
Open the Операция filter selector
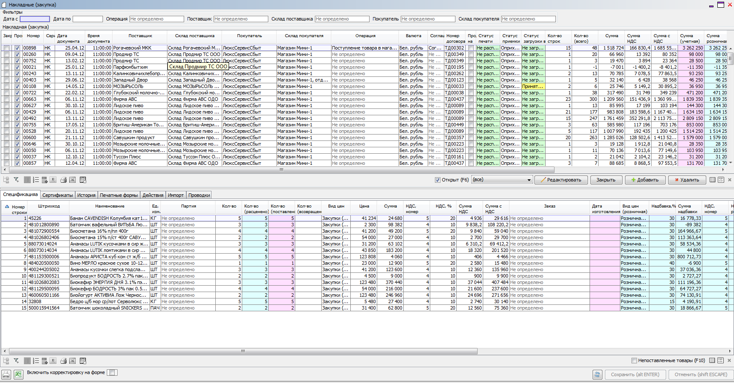156,19
